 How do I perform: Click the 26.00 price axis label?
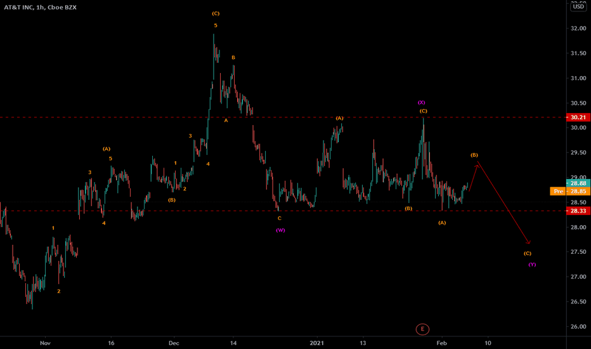point(578,326)
